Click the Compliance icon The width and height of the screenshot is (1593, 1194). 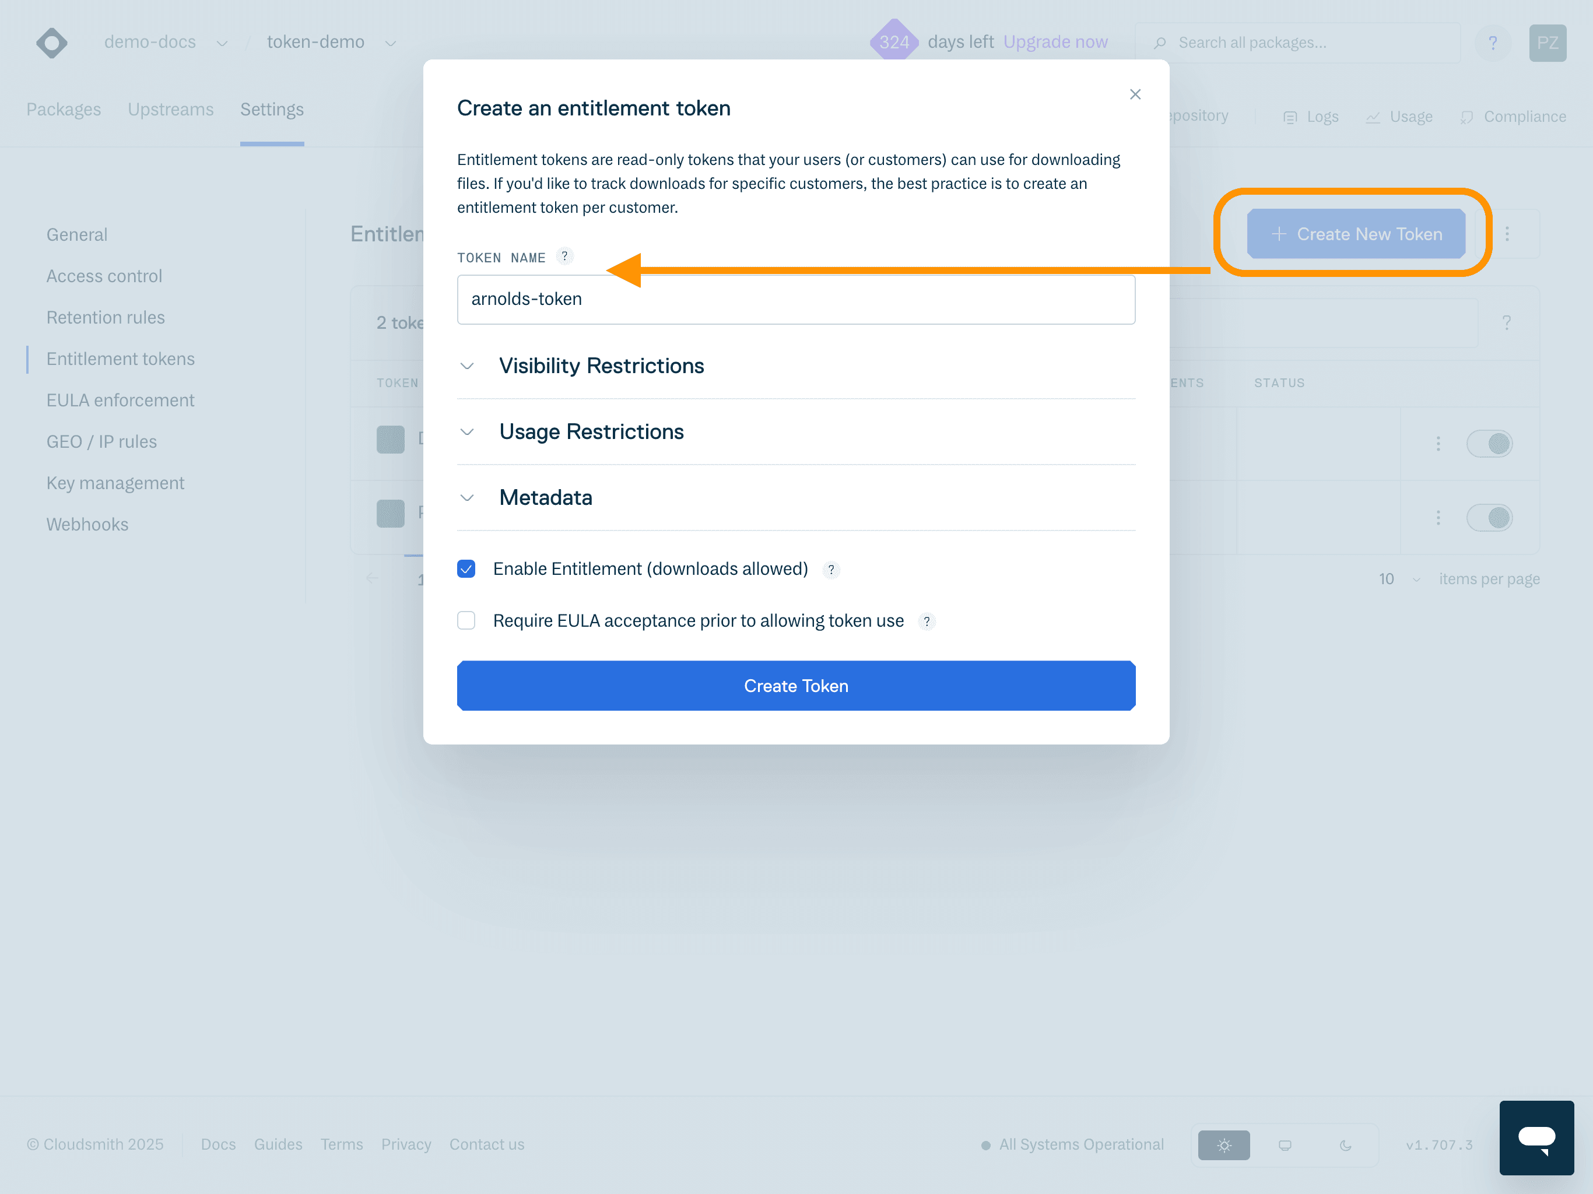coord(1467,116)
